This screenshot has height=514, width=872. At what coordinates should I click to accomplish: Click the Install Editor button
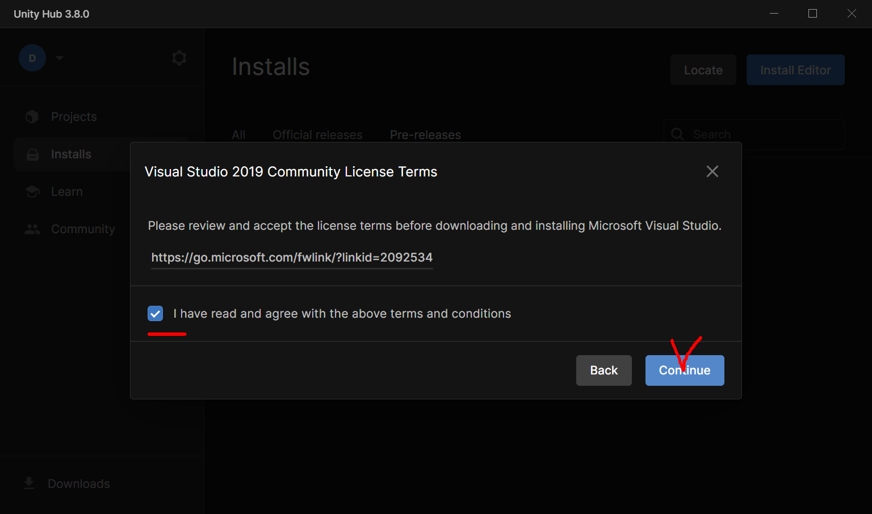(795, 70)
